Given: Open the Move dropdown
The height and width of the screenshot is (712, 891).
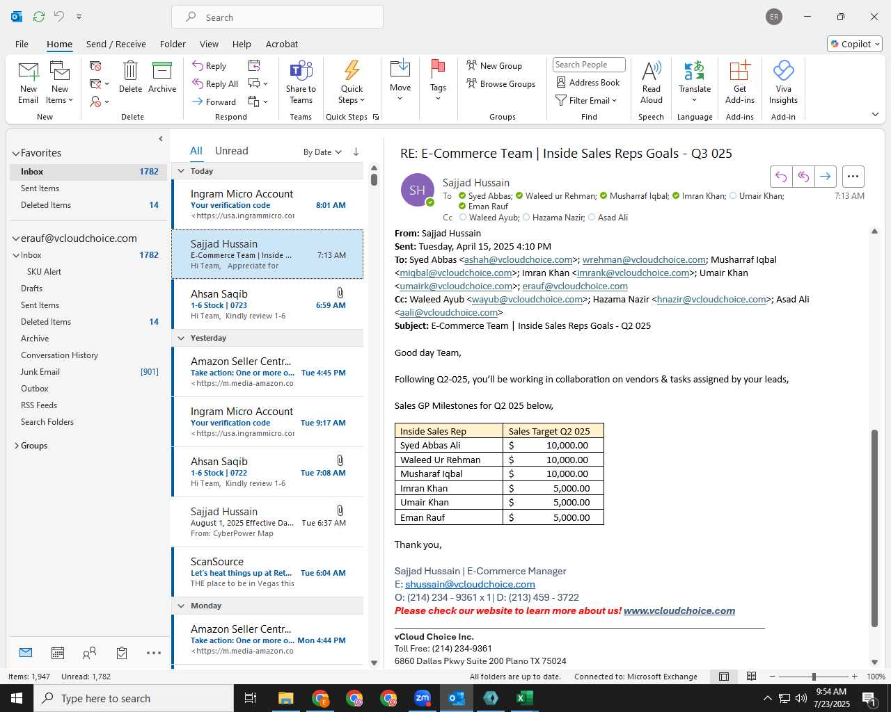Looking at the screenshot, I should [x=400, y=92].
